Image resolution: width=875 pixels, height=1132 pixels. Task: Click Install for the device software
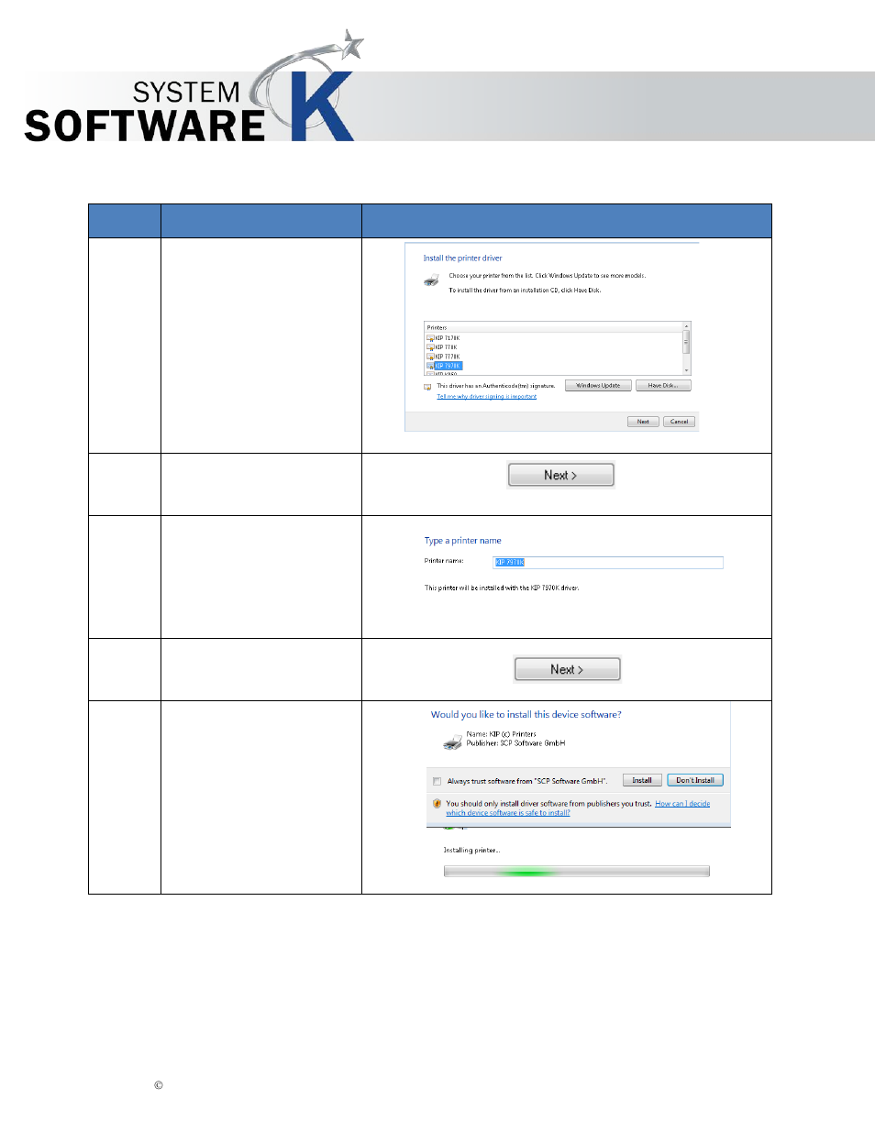coord(641,781)
